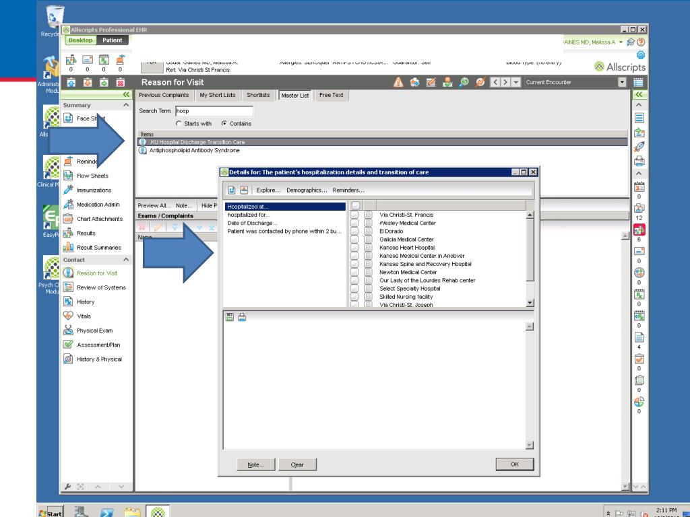Toggle the header select-all checkbox in hospital list
The image size is (690, 517).
(x=356, y=205)
